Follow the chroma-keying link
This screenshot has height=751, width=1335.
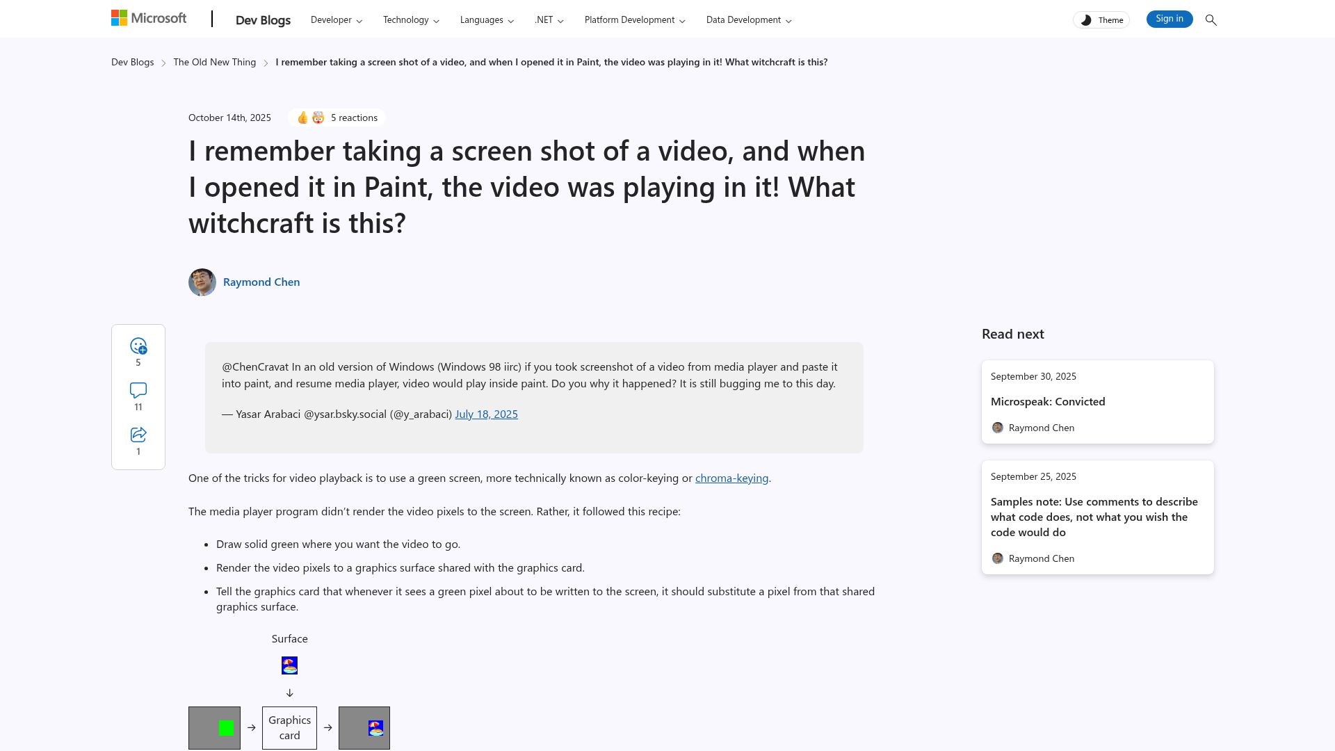coord(731,478)
